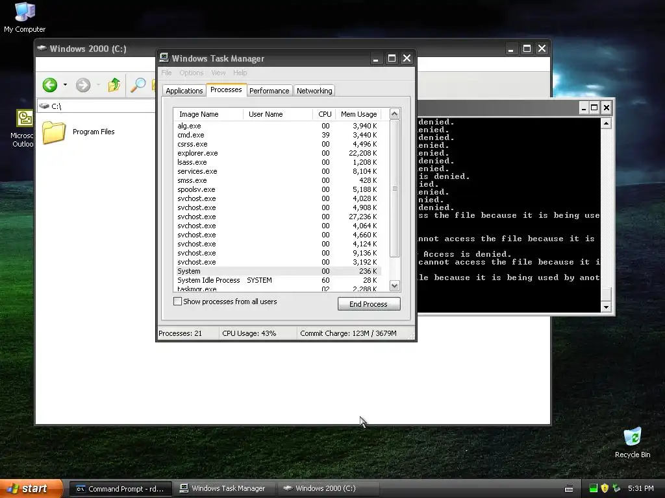Open the File menu in Task Manager

[x=166, y=73]
